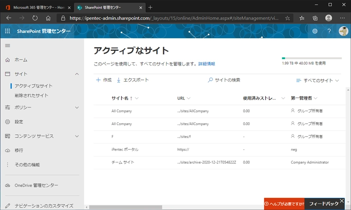This screenshot has height=210, width=351.
Task: Click the OneDrive 管理センター cloud icon
Action: point(7,185)
